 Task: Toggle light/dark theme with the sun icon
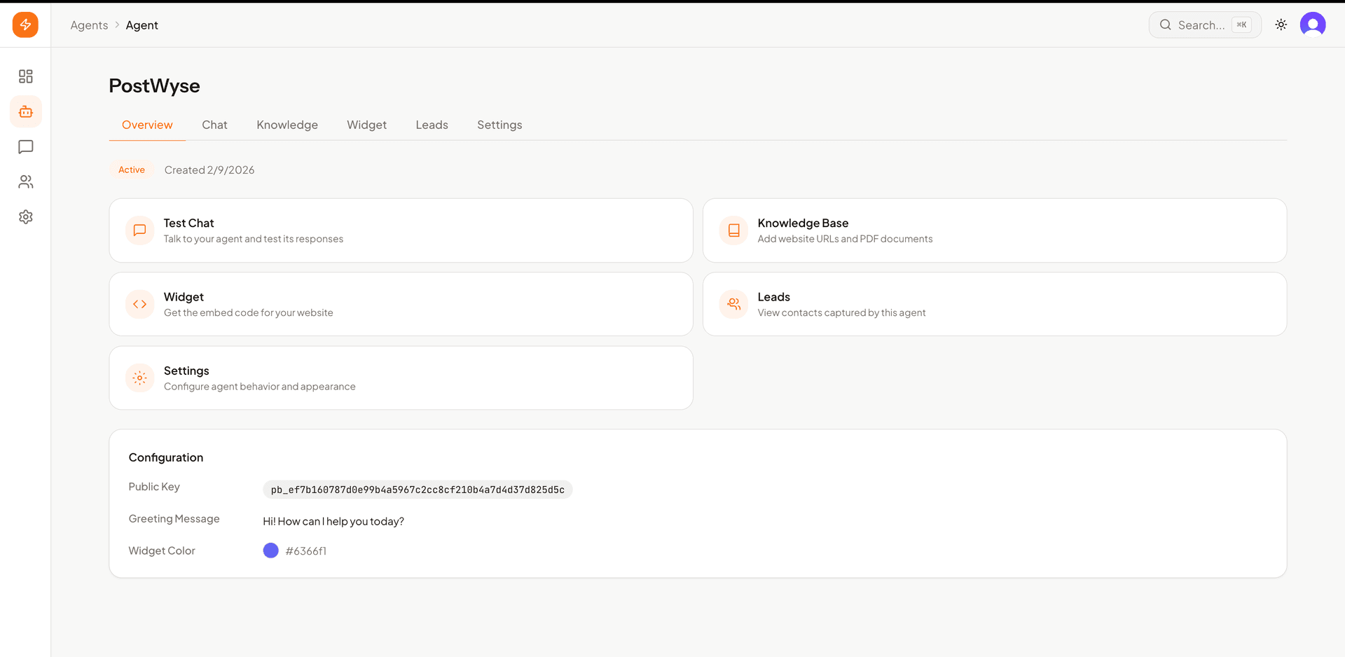click(1281, 25)
